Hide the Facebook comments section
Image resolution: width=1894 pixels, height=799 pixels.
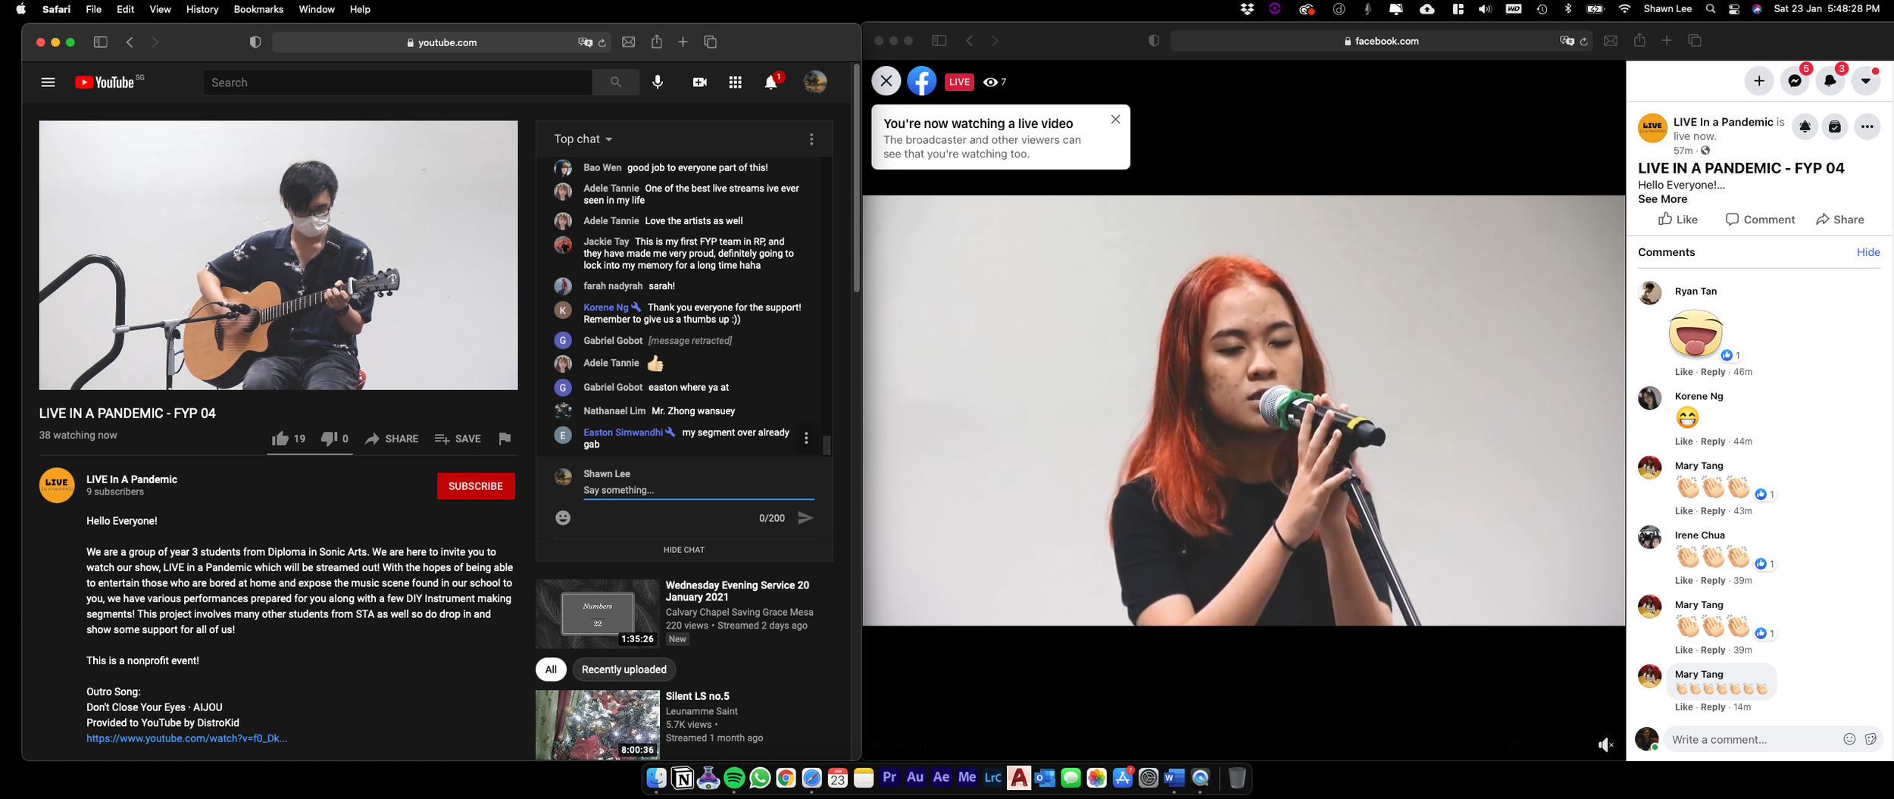pos(1868,251)
